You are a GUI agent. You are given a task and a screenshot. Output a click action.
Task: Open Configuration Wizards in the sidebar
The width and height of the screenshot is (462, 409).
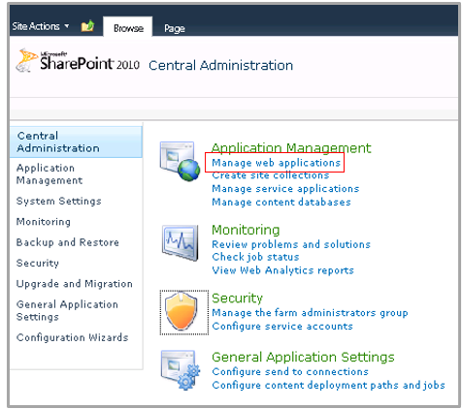(72, 337)
